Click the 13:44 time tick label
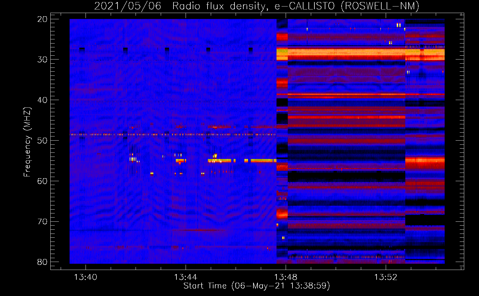This screenshot has width=479, height=296. (x=186, y=277)
